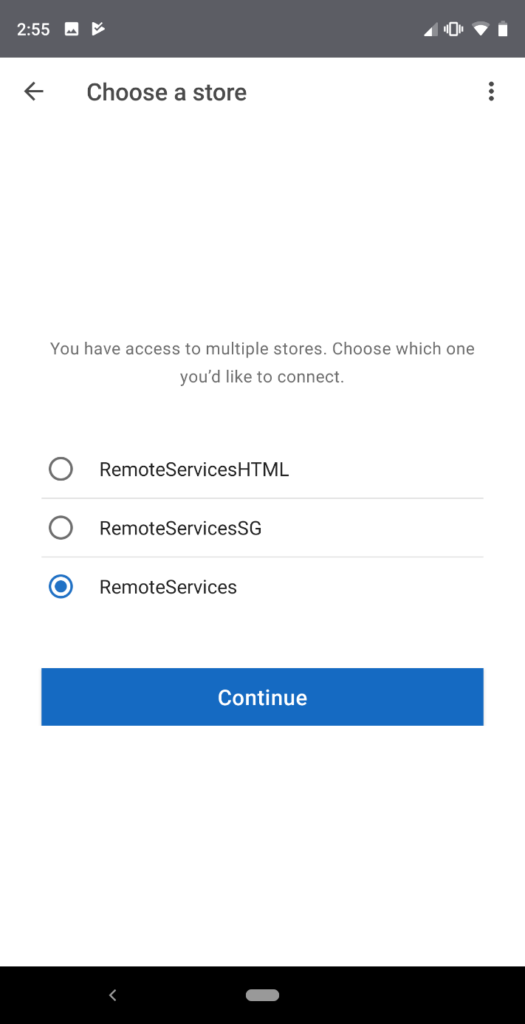
Task: Tap the RemoteServicesHTML store name text
Action: 194,469
